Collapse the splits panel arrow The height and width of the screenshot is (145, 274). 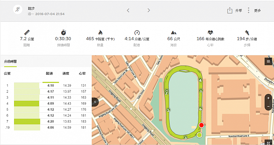click(95, 102)
